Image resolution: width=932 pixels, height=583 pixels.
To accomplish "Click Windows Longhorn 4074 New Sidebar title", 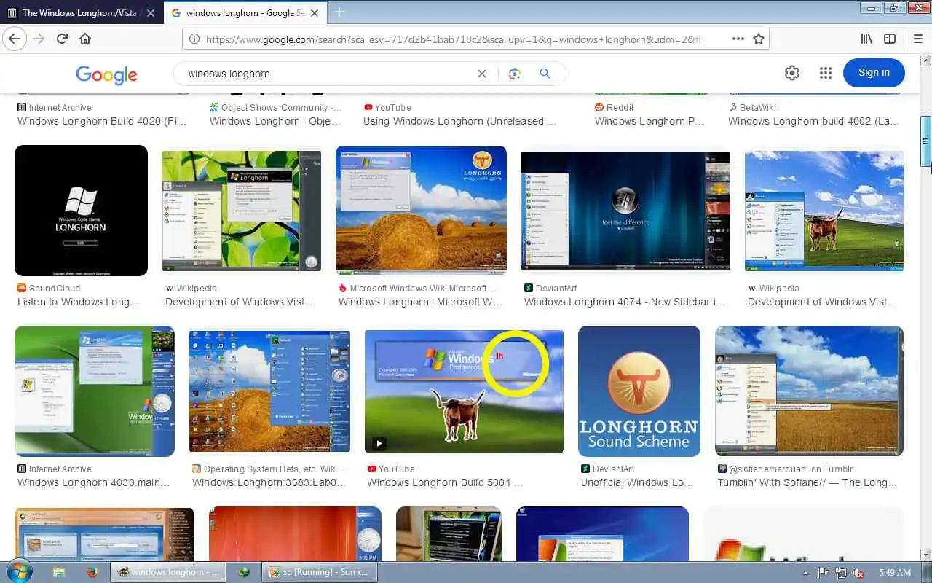I will pos(625,302).
